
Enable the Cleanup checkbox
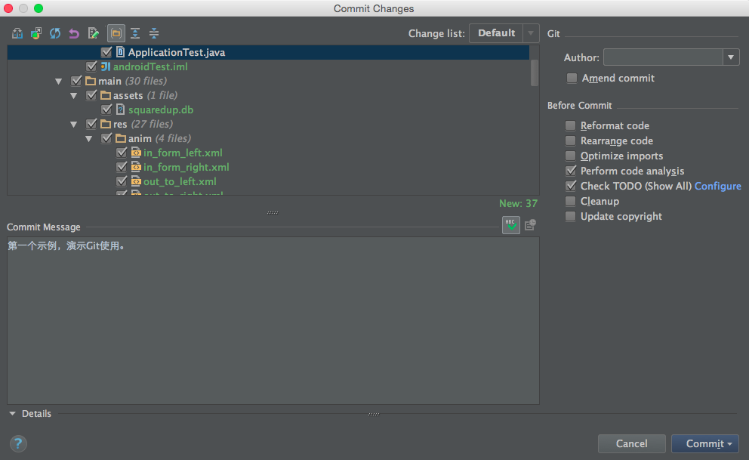pos(570,201)
